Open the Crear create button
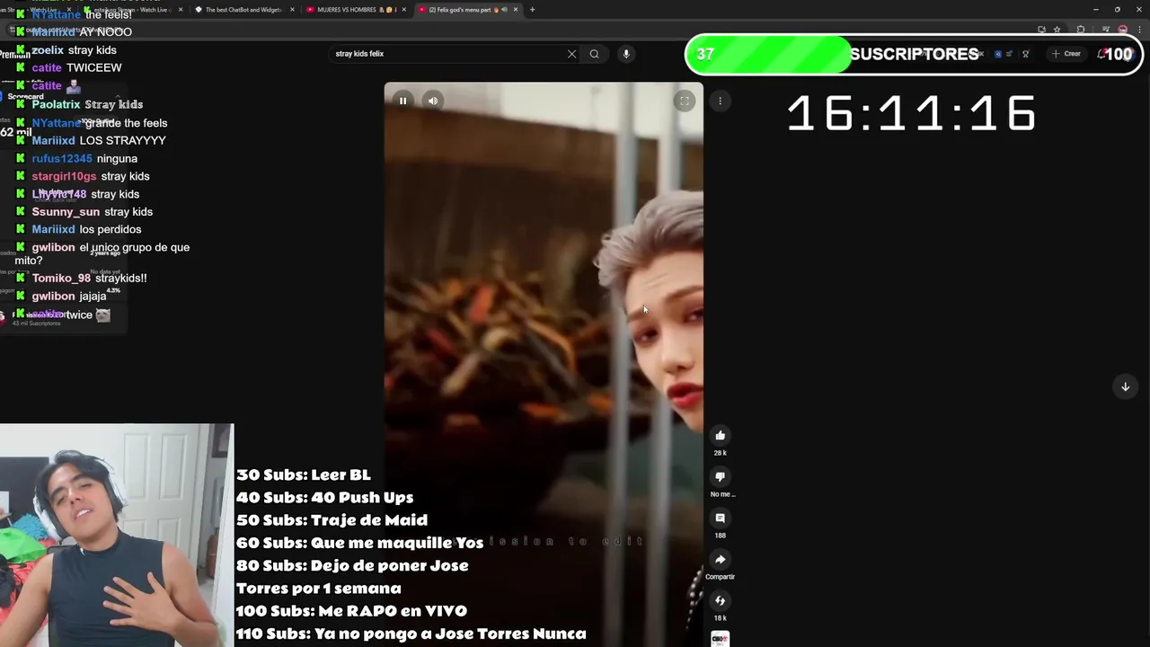Screen dimensions: 1150x647 [x=1066, y=54]
